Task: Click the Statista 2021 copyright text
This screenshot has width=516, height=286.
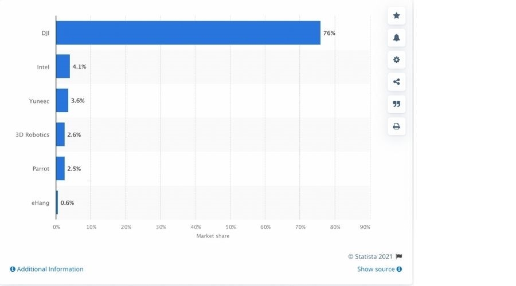Action: [x=370, y=256]
